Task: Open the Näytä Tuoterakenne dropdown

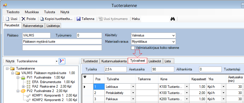Action: pos(56,61)
